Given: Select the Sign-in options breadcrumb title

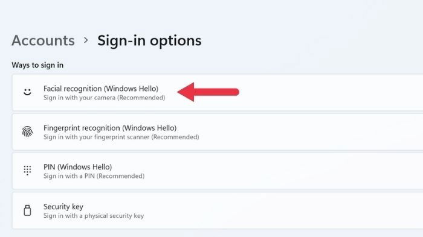Looking at the screenshot, I should (x=149, y=41).
